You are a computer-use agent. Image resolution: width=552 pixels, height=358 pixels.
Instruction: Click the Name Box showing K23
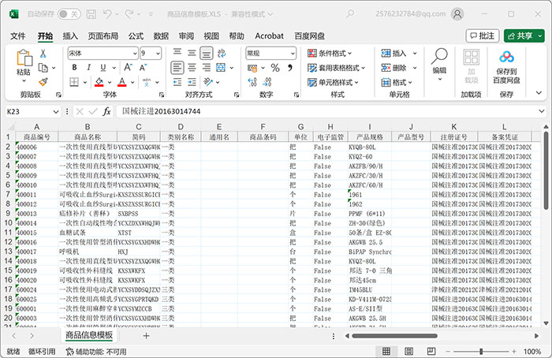click(32, 111)
